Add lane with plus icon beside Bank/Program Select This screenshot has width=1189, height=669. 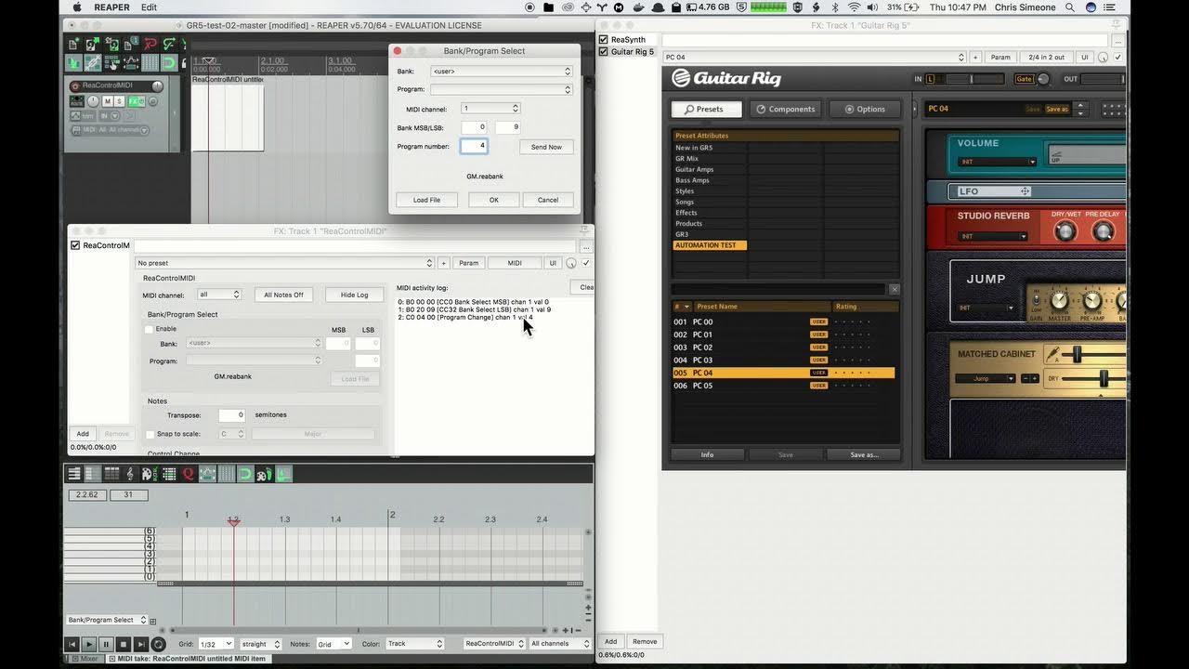(153, 621)
